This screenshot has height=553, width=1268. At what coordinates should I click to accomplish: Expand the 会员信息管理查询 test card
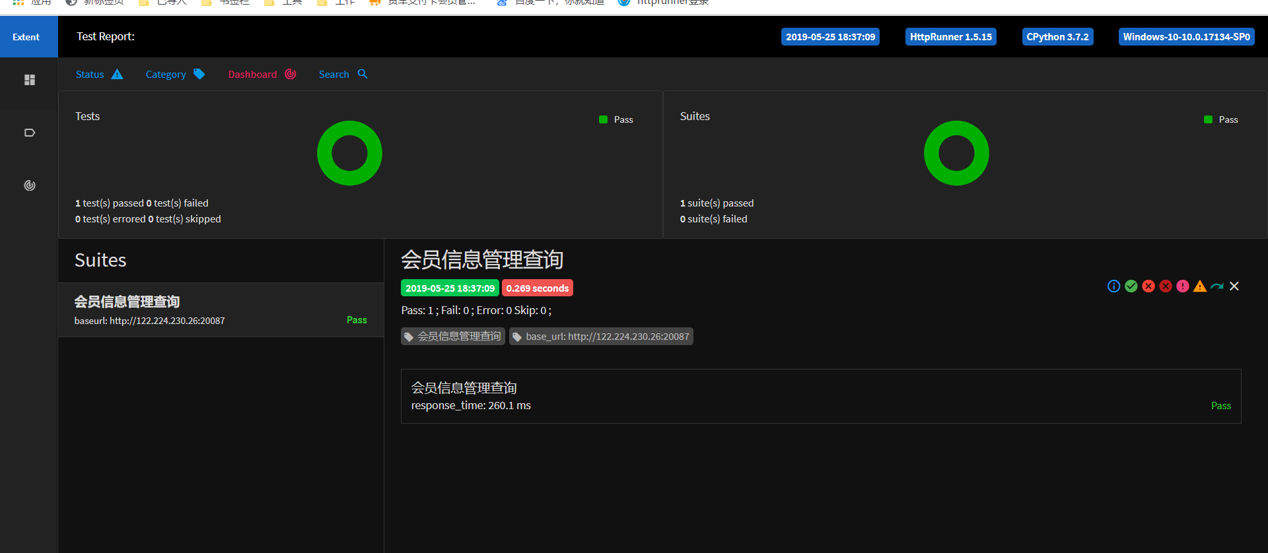(x=821, y=396)
